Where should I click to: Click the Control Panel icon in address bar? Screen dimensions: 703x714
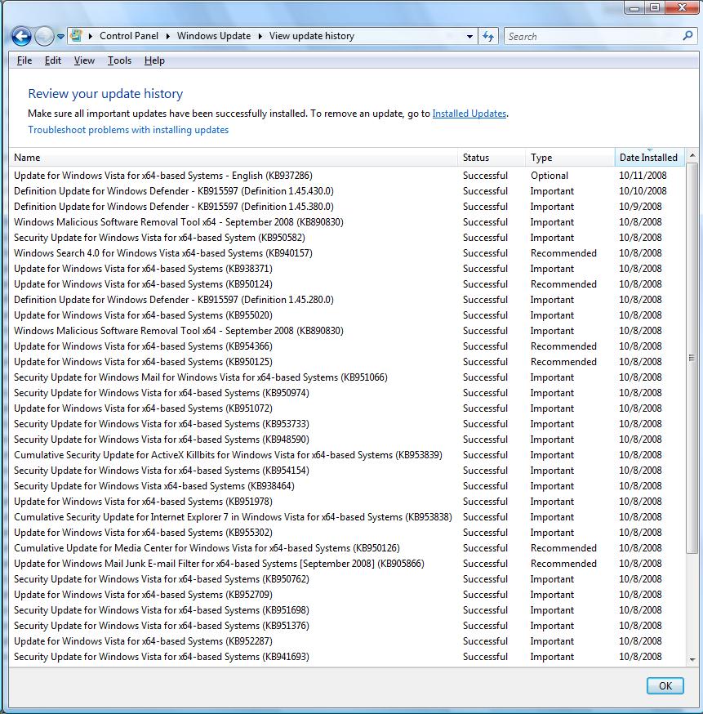pyautogui.click(x=77, y=35)
